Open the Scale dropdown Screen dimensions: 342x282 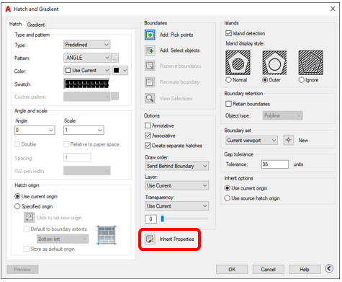pos(84,130)
